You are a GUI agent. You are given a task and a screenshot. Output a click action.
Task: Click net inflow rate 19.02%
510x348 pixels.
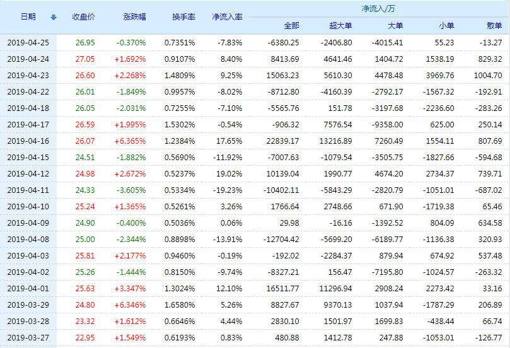point(229,173)
